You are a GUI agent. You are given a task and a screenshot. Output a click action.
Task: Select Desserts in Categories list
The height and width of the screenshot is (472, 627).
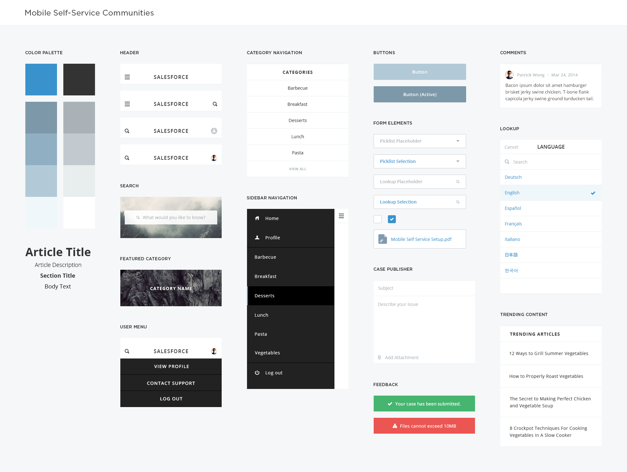[x=298, y=120]
